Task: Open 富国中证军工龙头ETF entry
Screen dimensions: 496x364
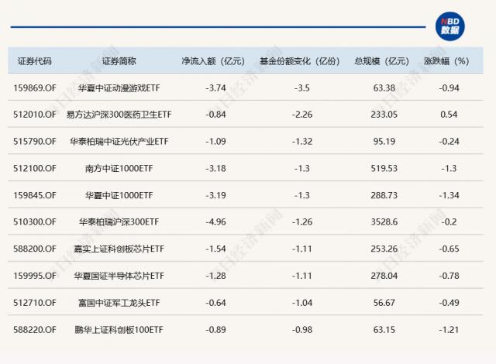Action: pos(119,303)
